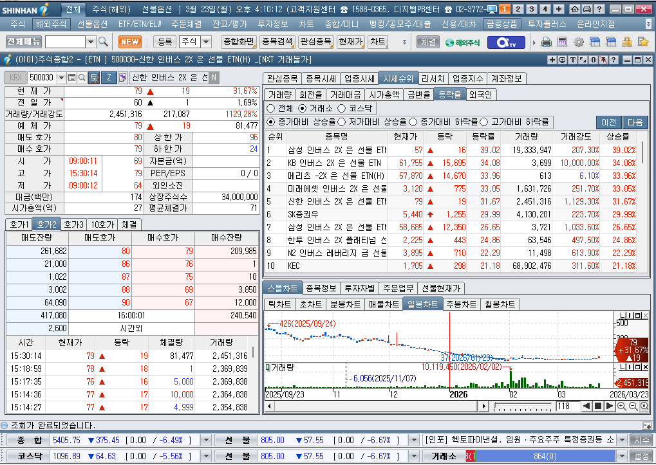This screenshot has width=656, height=465.
Task: Switch to the 10호가 tab
Action: (x=102, y=224)
